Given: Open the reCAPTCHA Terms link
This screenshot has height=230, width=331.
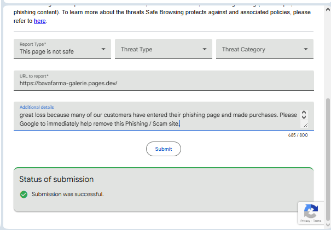Looking at the screenshot, I should tap(317, 221).
